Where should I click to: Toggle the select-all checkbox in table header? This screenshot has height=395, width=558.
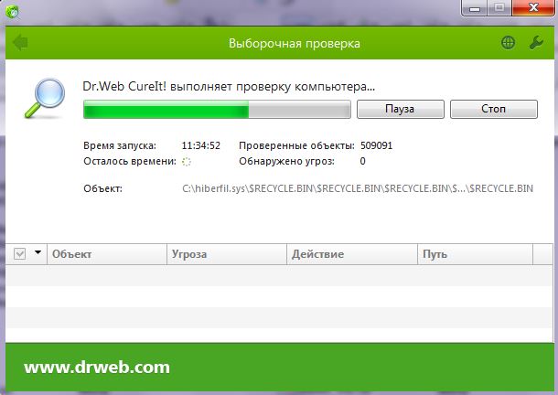click(19, 254)
